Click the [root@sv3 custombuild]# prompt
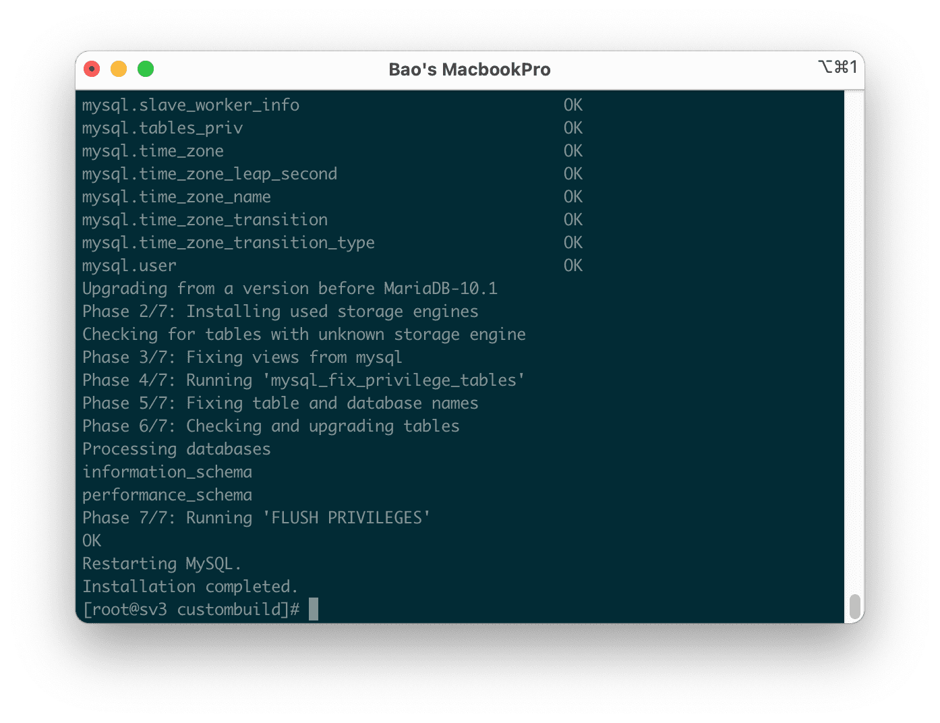This screenshot has height=723, width=940. pyautogui.click(x=191, y=610)
